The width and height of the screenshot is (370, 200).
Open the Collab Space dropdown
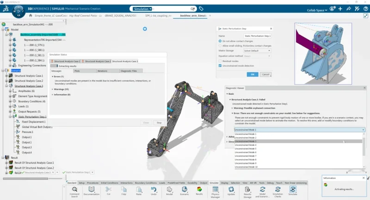pyautogui.click(x=317, y=10)
